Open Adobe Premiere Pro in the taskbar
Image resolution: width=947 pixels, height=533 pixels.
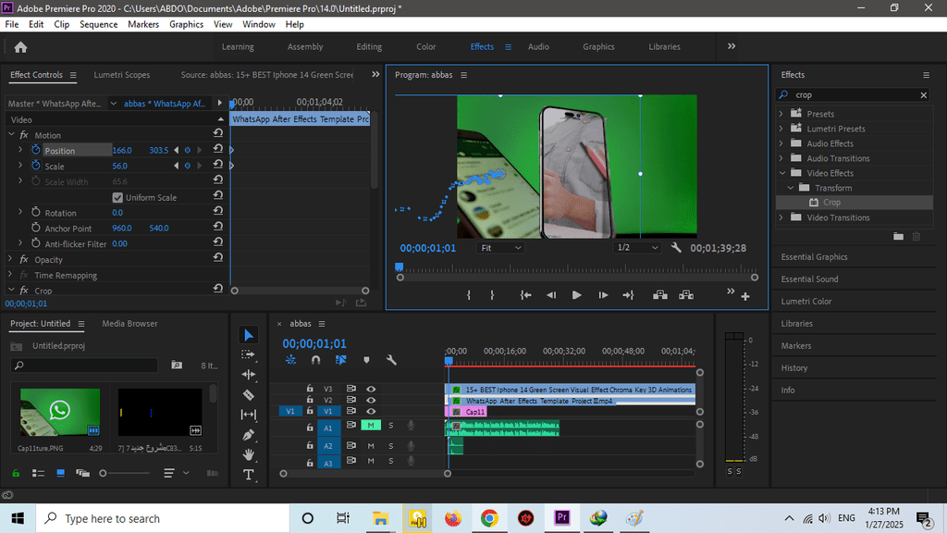[561, 518]
